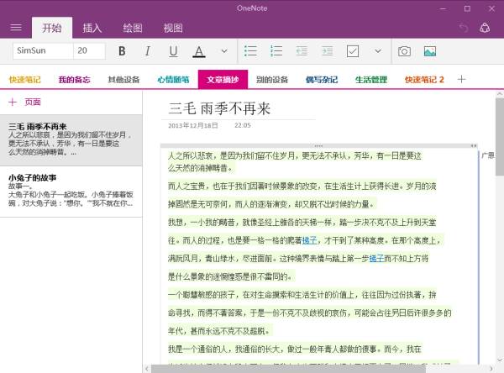Expand more font formatting options chevron
504x373 pixels.
(224, 50)
